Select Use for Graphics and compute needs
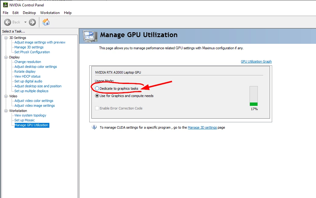This screenshot has width=316, height=198. (x=97, y=96)
